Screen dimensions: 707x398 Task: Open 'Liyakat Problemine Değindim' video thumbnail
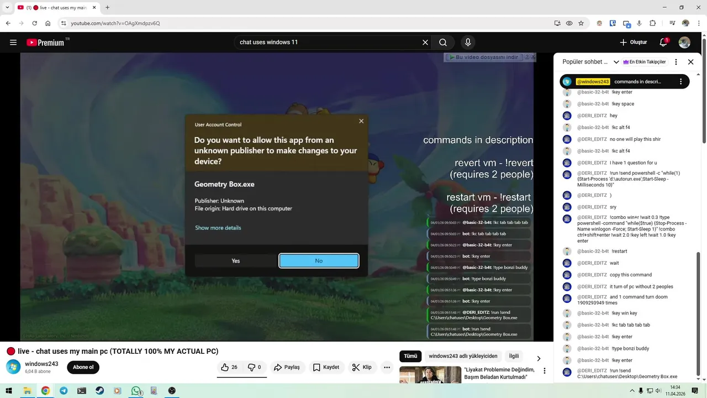tap(430, 375)
